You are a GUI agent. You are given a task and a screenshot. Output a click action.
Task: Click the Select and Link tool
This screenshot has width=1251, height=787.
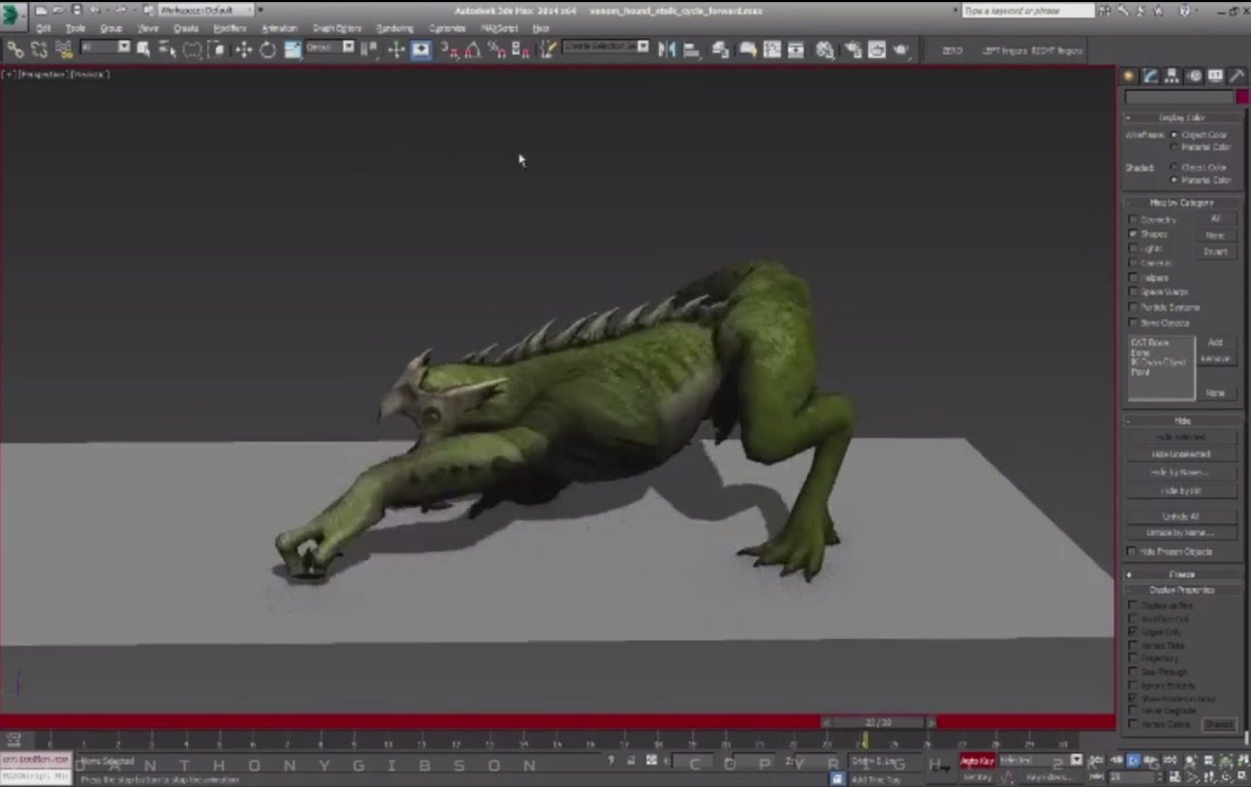[x=16, y=48]
